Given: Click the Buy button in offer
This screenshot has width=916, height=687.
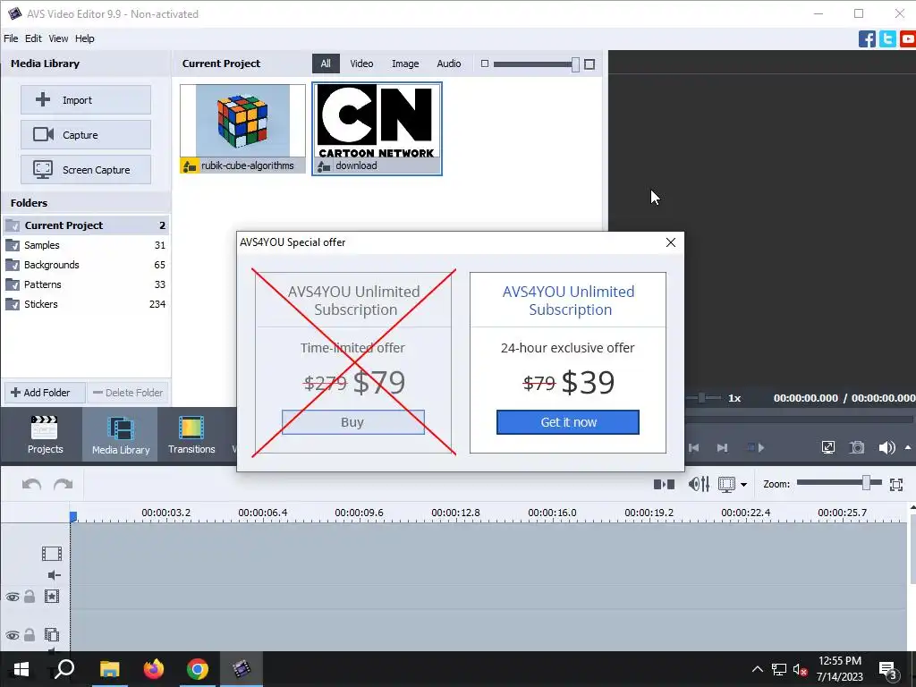Looking at the screenshot, I should coord(352,422).
